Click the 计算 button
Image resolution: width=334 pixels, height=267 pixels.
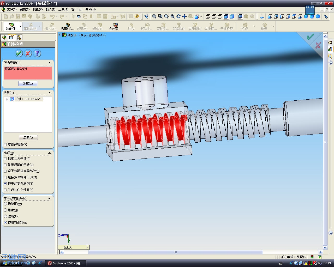[x=28, y=84]
